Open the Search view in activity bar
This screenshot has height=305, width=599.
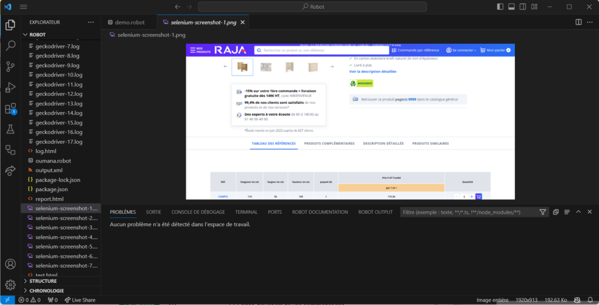pyautogui.click(x=11, y=46)
